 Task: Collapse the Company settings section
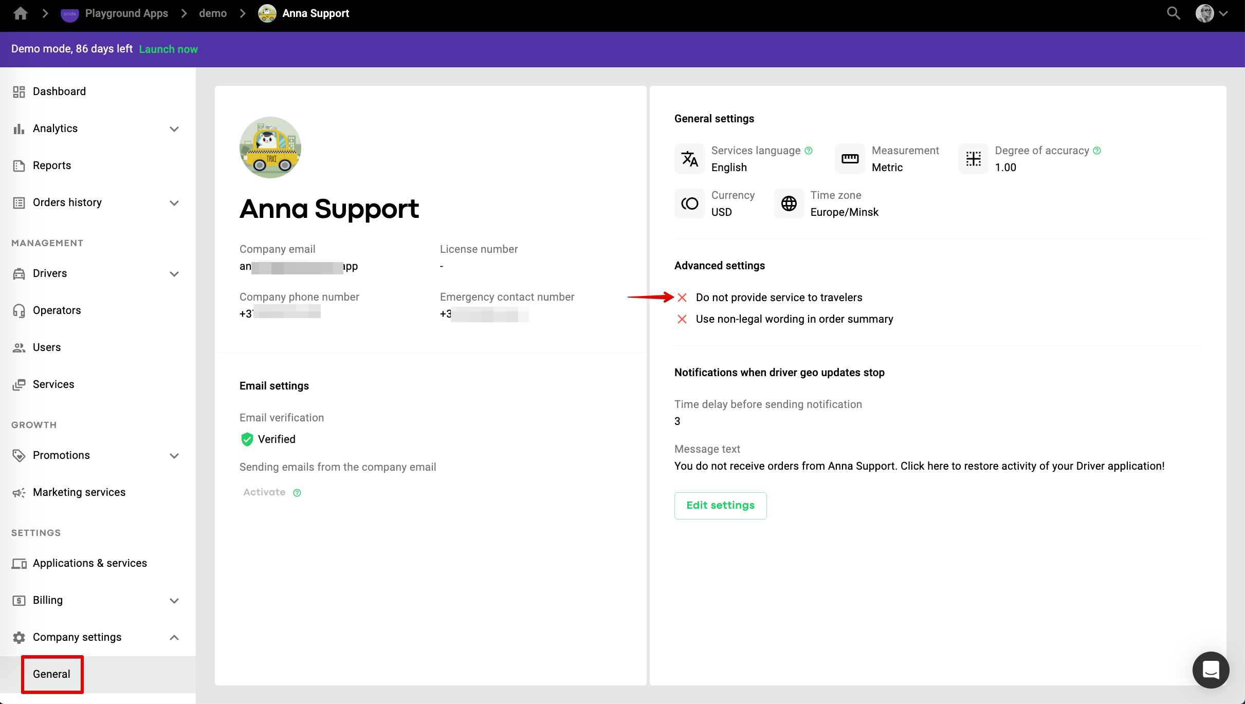(174, 638)
